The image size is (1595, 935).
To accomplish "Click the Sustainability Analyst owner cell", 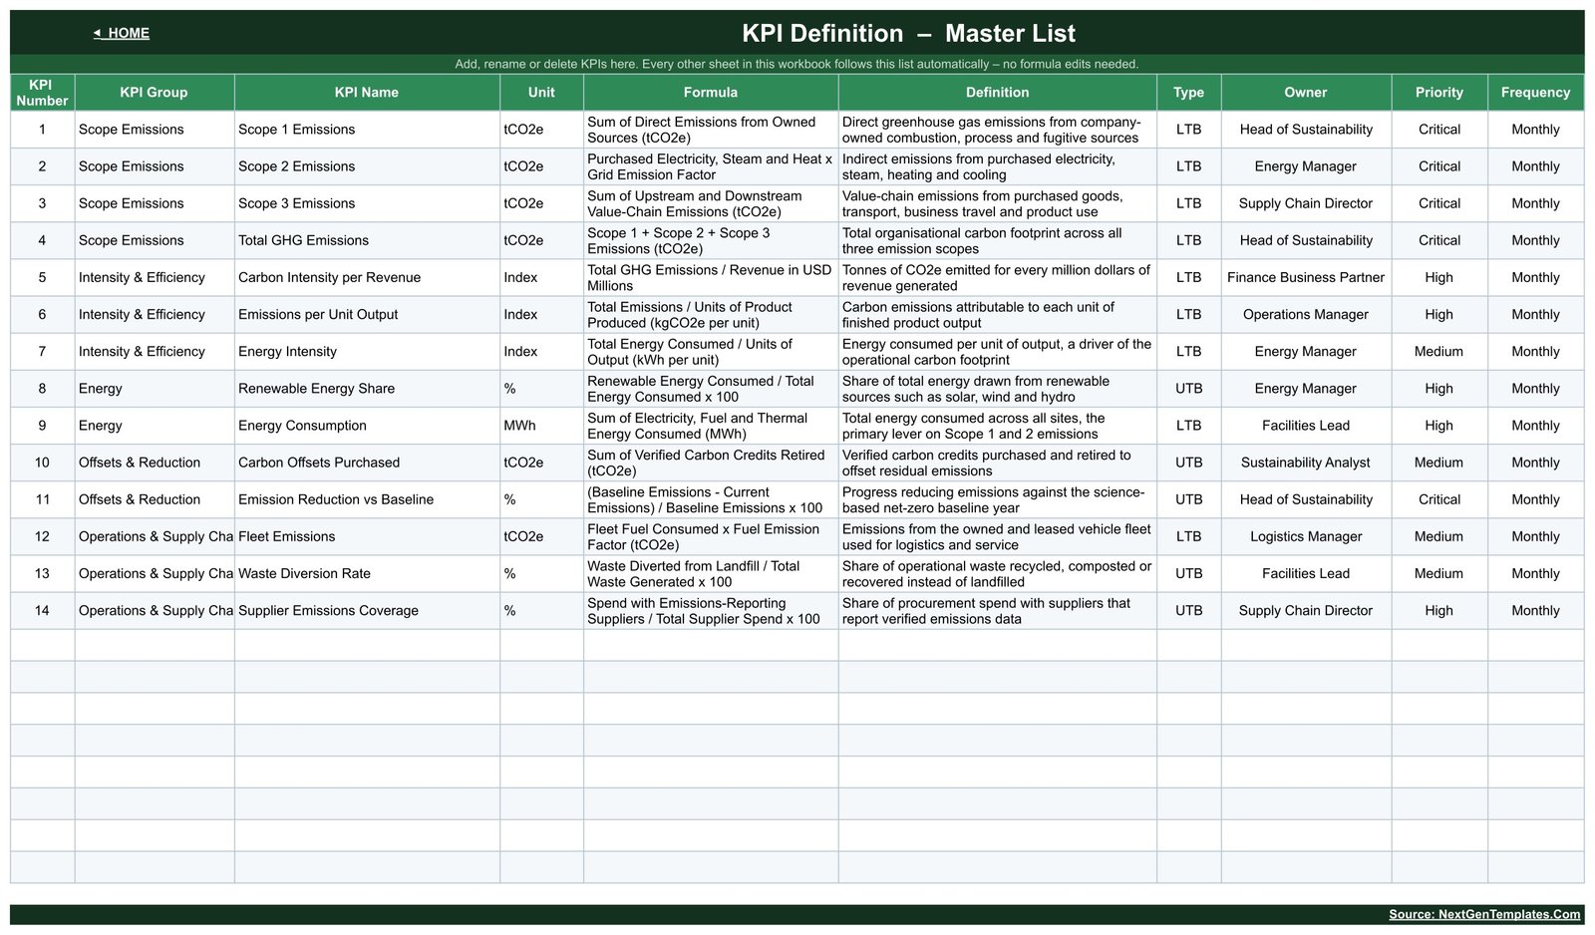I will click(x=1306, y=463).
